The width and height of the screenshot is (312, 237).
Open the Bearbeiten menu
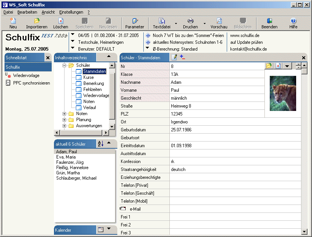[27, 12]
